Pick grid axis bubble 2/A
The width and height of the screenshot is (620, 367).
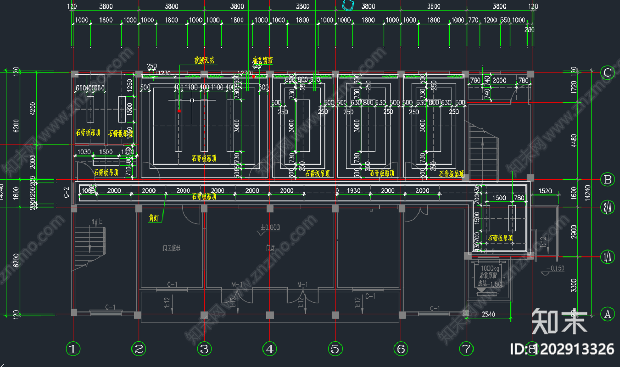608,207
